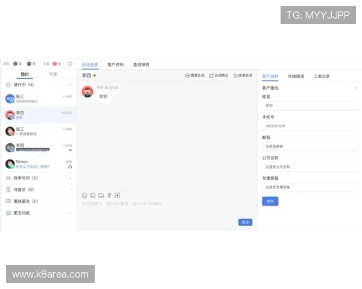Open the 快捷用语 tab

[x=296, y=76]
